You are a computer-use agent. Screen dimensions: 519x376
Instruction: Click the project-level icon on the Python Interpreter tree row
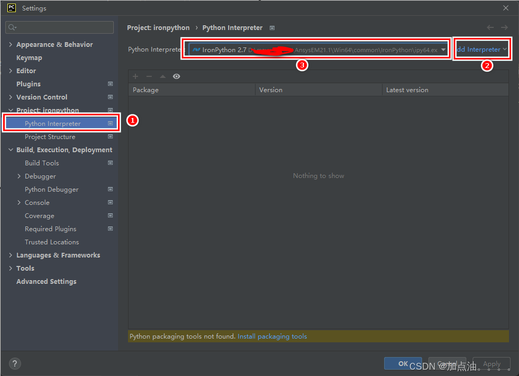pos(110,123)
